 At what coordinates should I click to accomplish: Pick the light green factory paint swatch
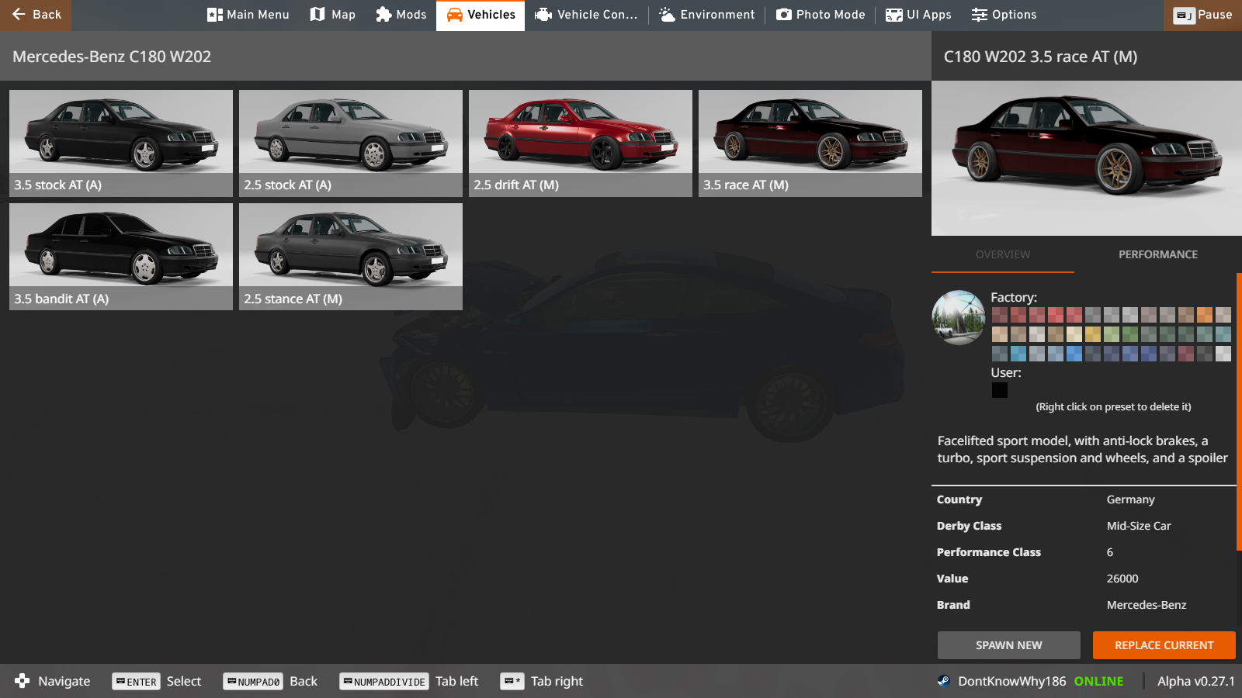coord(1112,334)
